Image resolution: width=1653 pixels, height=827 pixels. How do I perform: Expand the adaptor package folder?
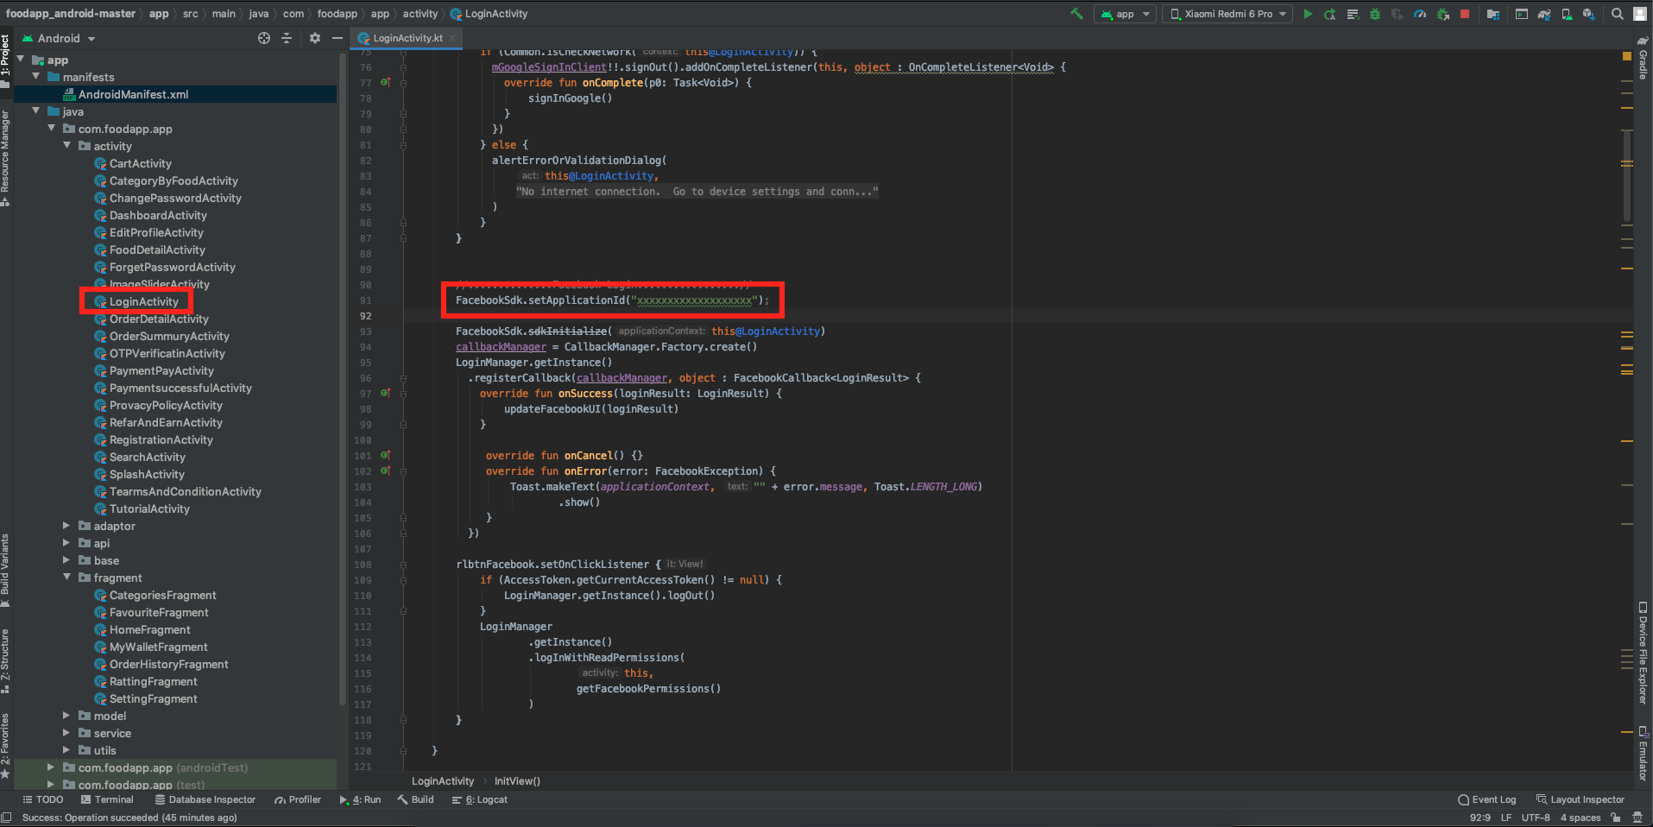point(66,526)
